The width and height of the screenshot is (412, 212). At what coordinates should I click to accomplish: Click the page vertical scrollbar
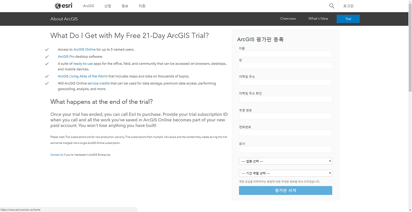410,48
